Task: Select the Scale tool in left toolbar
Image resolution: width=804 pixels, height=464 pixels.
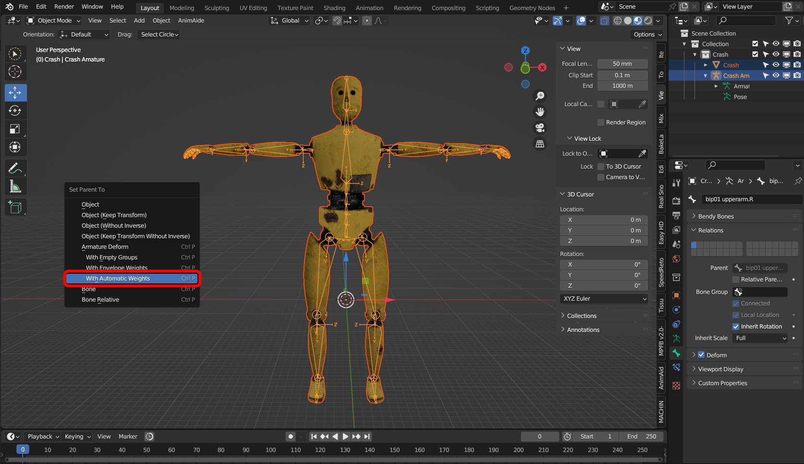Action: click(15, 129)
